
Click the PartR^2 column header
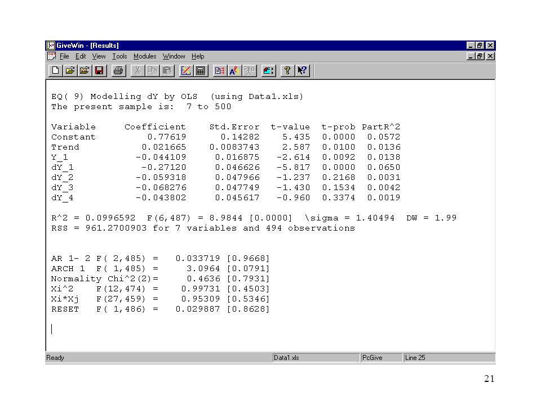[x=381, y=127]
